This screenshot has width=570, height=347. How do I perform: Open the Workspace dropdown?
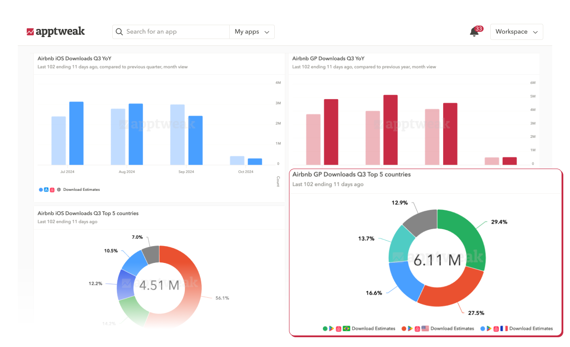tap(517, 32)
